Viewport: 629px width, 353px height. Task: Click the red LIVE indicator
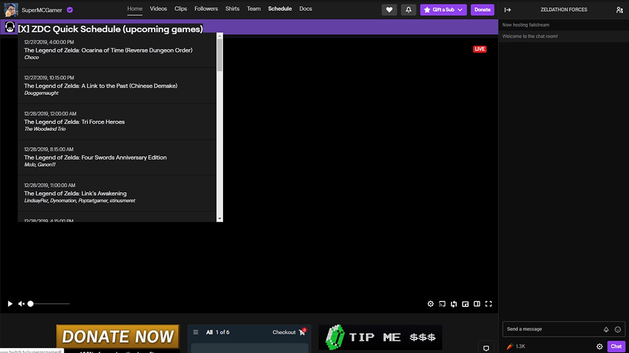click(x=480, y=49)
